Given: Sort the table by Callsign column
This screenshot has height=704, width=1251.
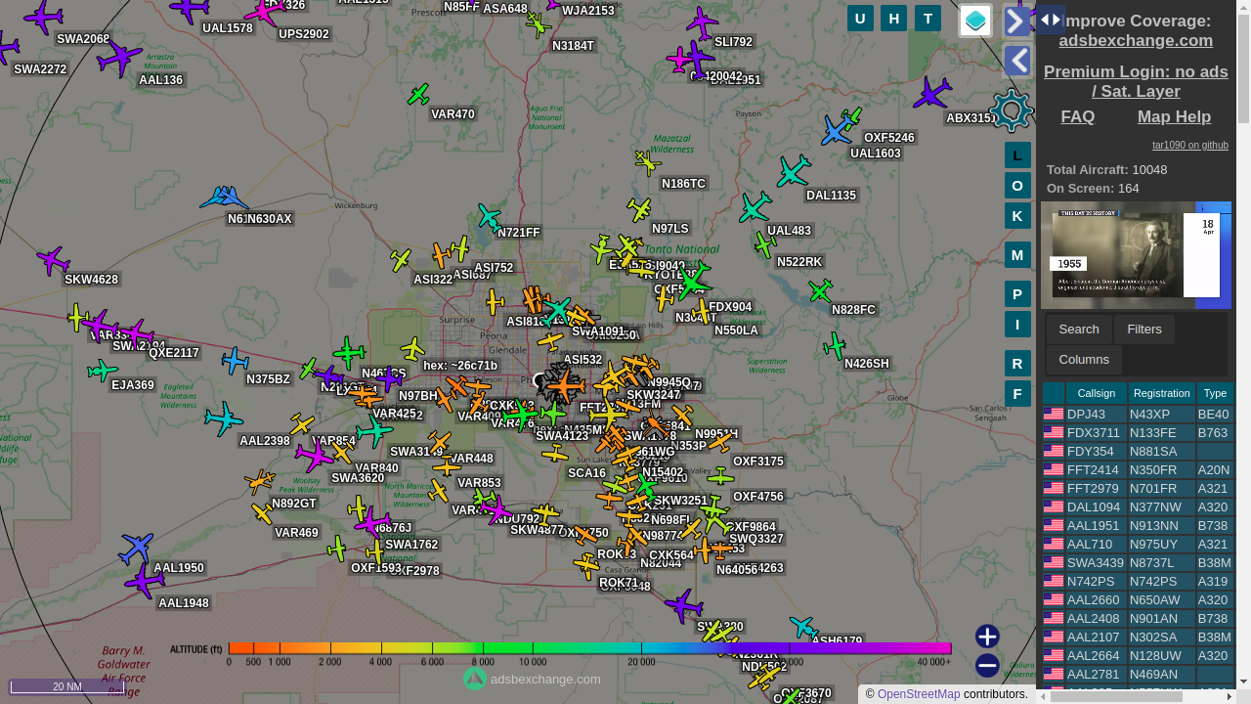Looking at the screenshot, I should [1097, 393].
